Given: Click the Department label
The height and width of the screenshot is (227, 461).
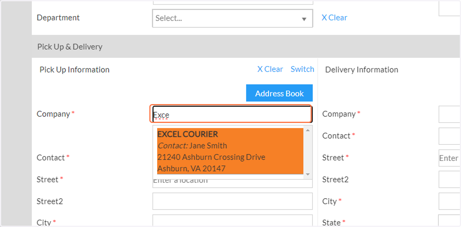Looking at the screenshot, I should pos(58,18).
